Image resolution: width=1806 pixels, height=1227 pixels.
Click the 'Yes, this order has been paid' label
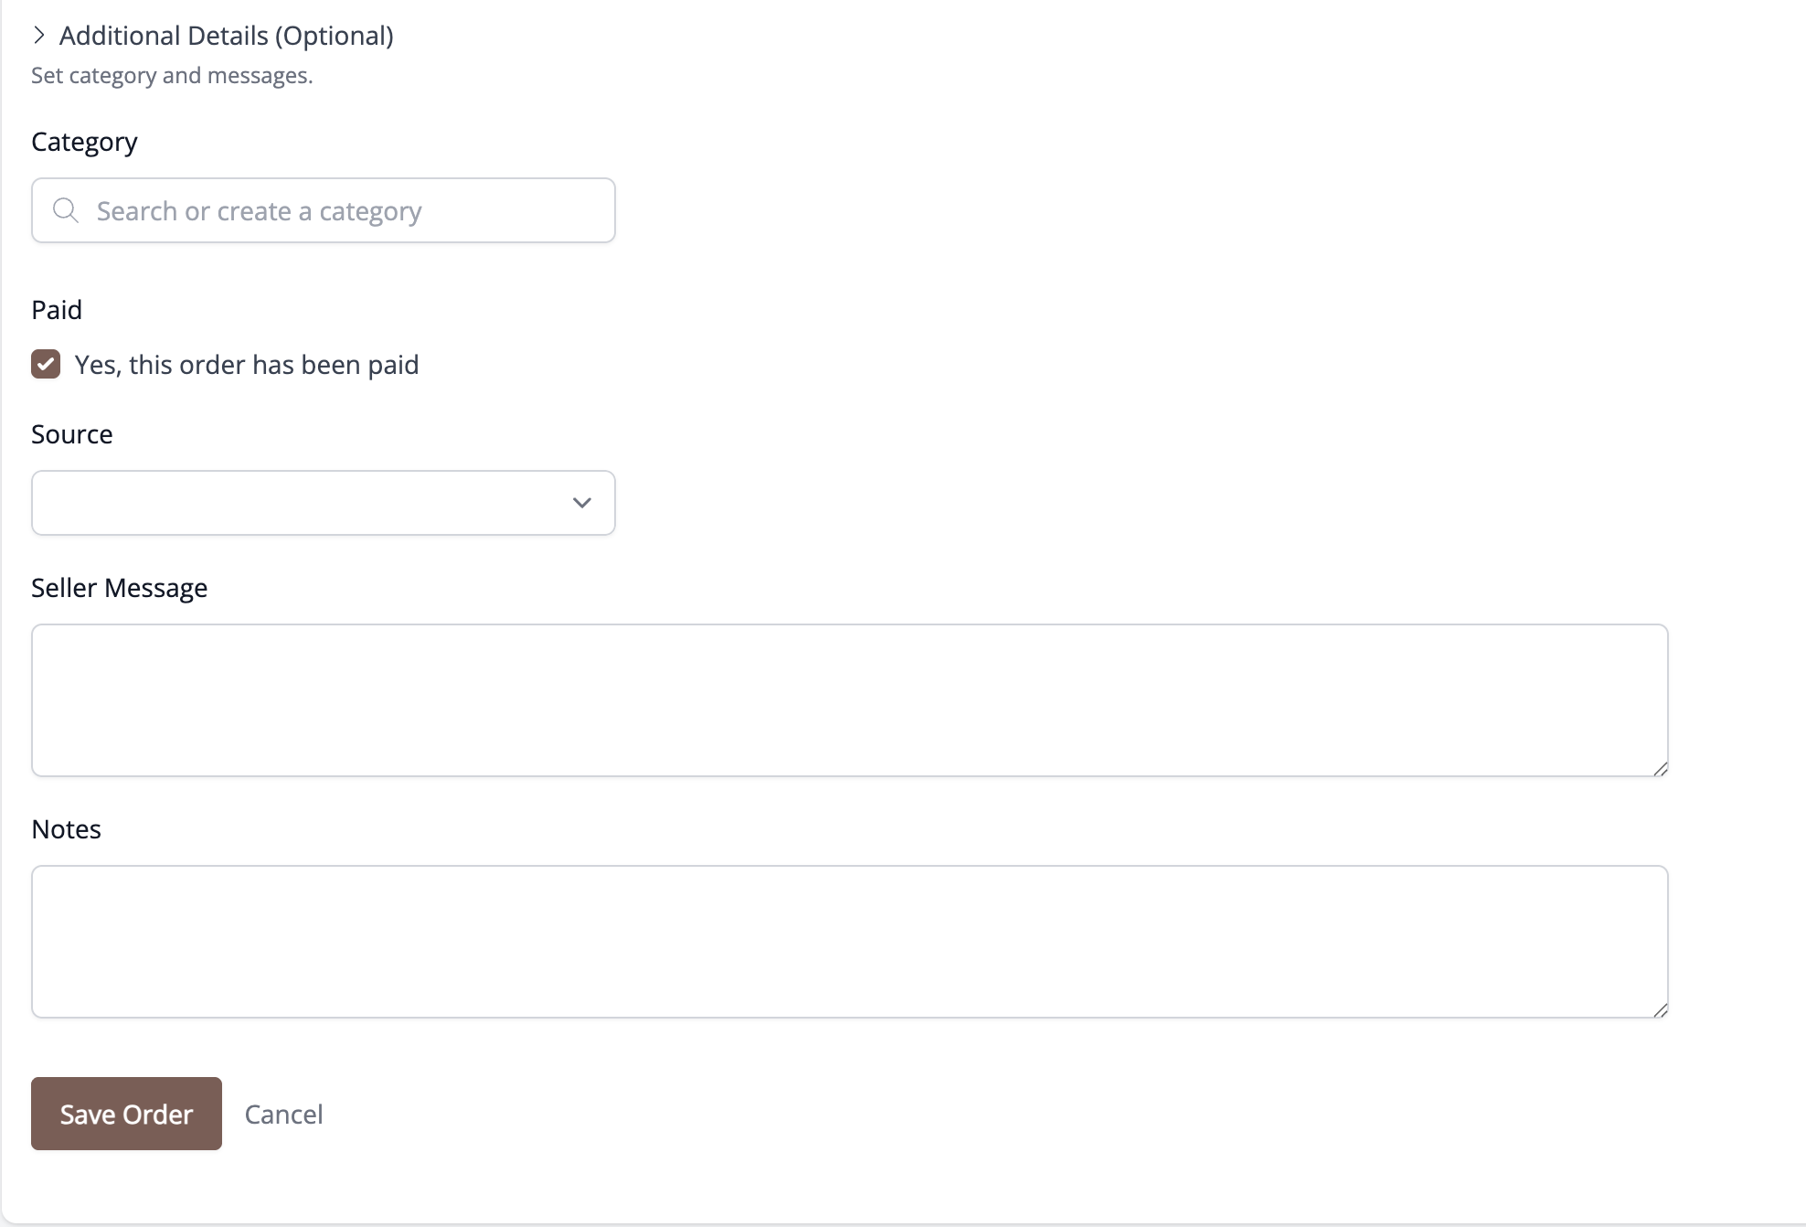click(x=247, y=365)
